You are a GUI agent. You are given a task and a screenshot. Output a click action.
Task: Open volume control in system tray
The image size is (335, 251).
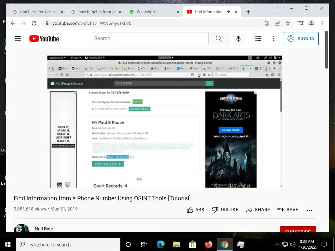pyautogui.click(x=293, y=244)
